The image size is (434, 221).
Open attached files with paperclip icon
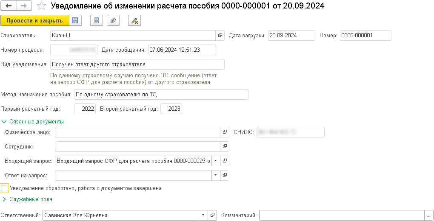113,20
